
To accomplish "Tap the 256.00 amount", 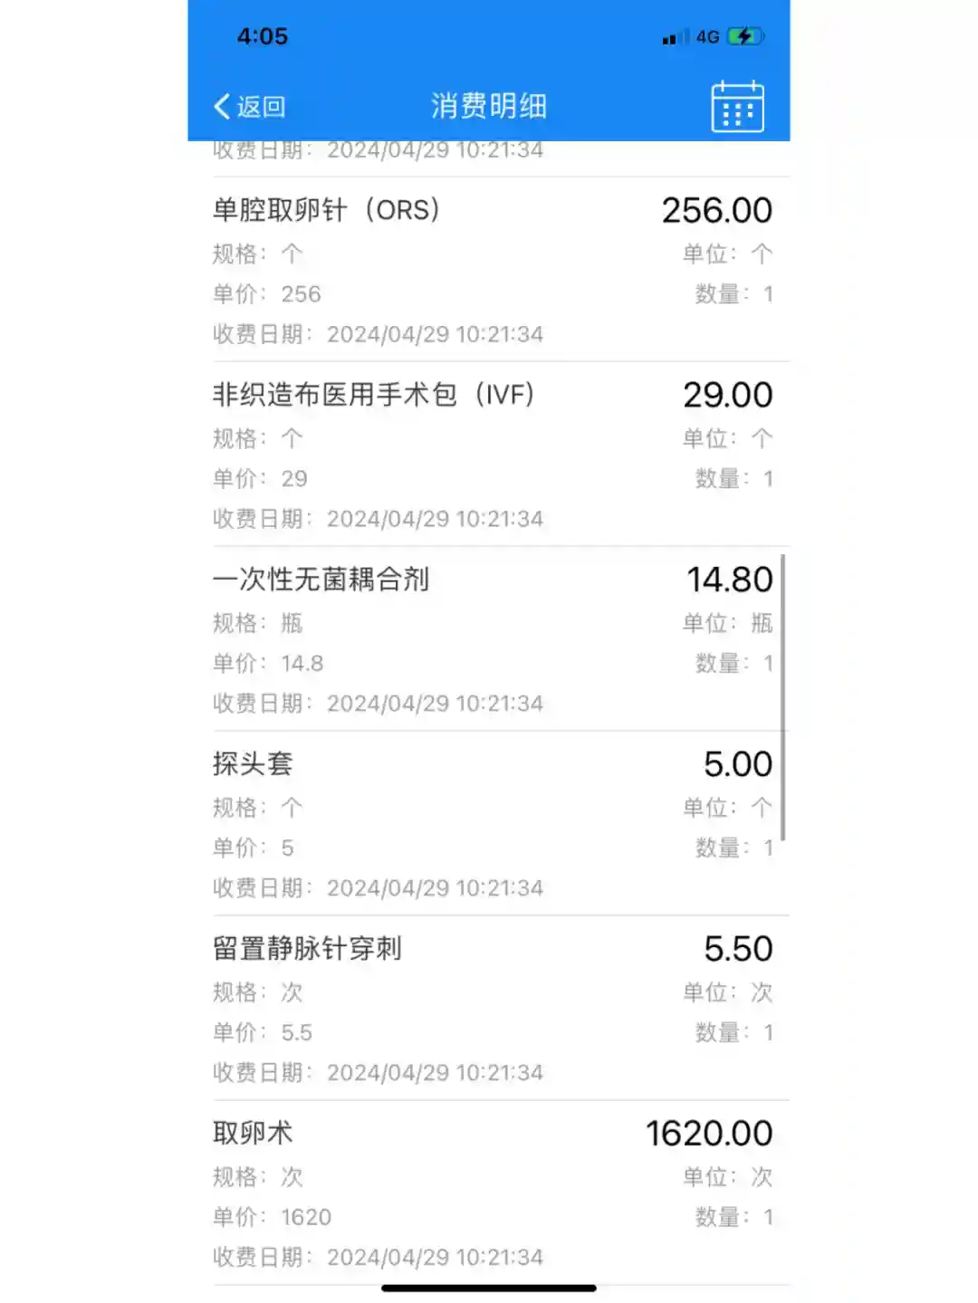I will [716, 211].
